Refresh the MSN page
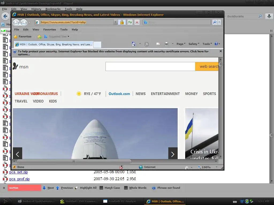This screenshot has height=205, width=274. tap(130, 22)
